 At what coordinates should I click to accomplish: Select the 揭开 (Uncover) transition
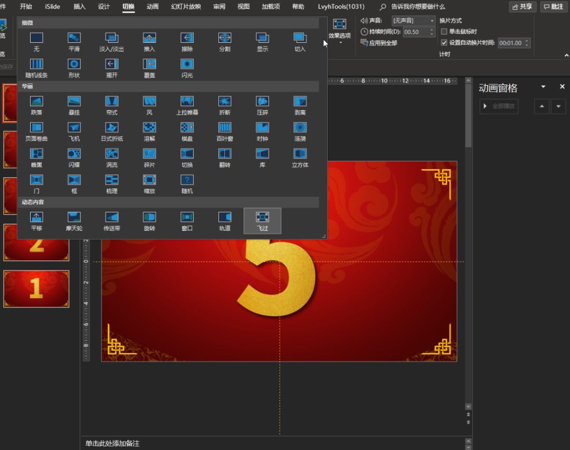[111, 68]
